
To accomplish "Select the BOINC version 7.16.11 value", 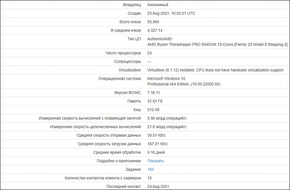I will pyautogui.click(x=153, y=92).
